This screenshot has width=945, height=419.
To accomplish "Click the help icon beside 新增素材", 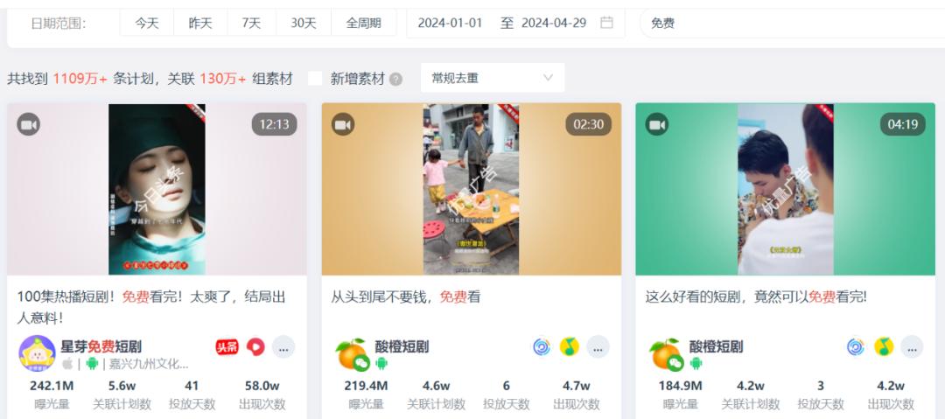I will pos(395,79).
